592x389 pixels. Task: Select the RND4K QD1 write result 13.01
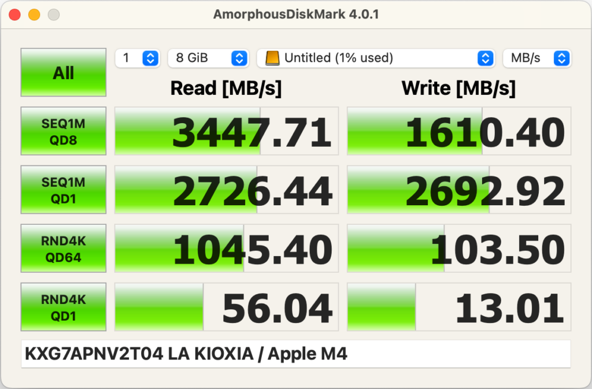click(458, 307)
